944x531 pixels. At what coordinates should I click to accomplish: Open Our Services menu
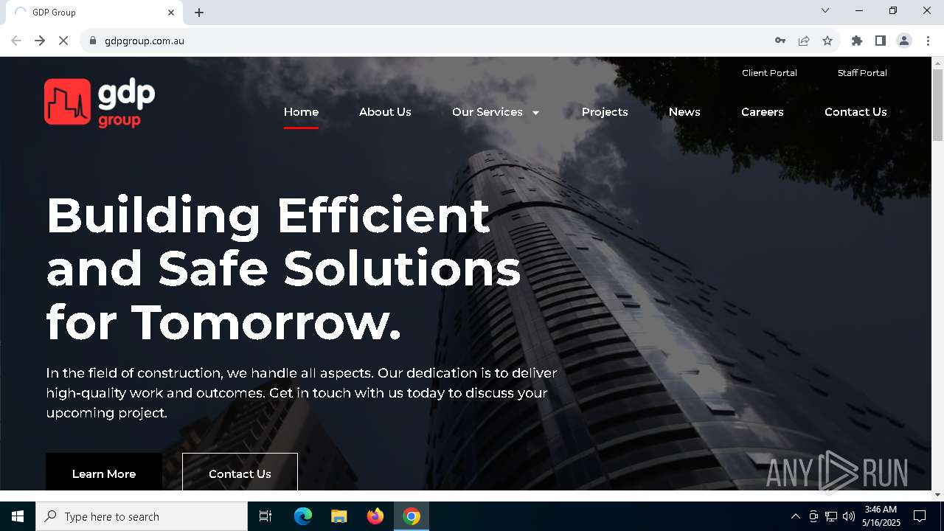(487, 112)
